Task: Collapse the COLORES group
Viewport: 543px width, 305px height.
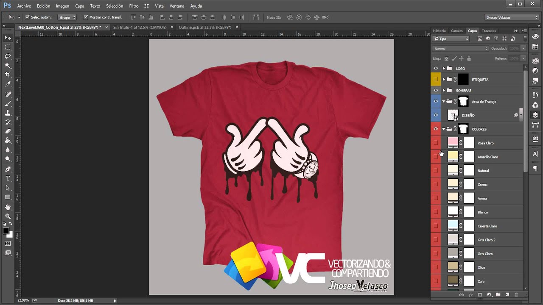Action: tap(444, 129)
